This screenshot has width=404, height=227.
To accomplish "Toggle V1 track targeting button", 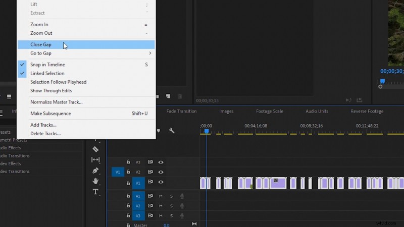I will (138, 183).
